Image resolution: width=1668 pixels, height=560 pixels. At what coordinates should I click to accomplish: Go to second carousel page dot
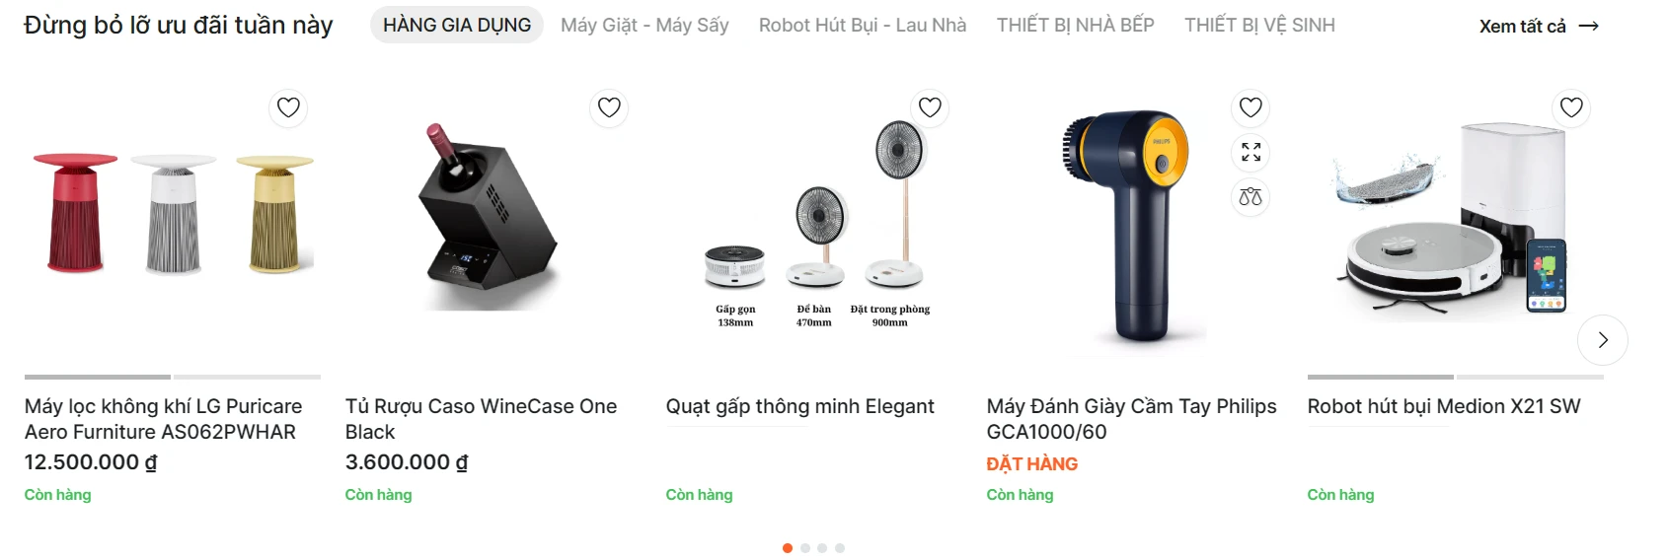(x=805, y=548)
